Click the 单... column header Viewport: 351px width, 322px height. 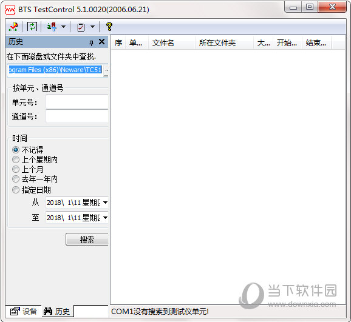[137, 42]
